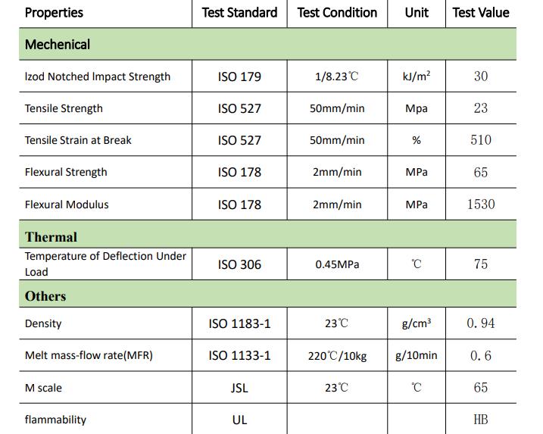This screenshot has width=543, height=434.
Task: Click the Flexural Modulus value 1530
Action: (x=481, y=204)
